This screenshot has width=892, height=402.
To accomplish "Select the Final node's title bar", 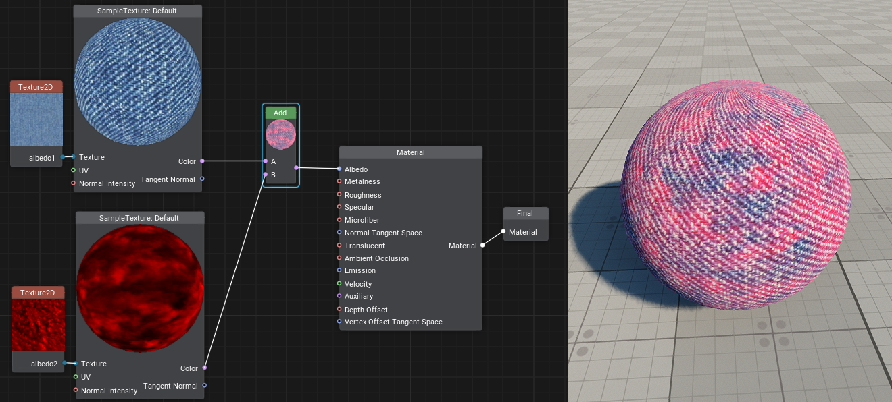I will [525, 213].
